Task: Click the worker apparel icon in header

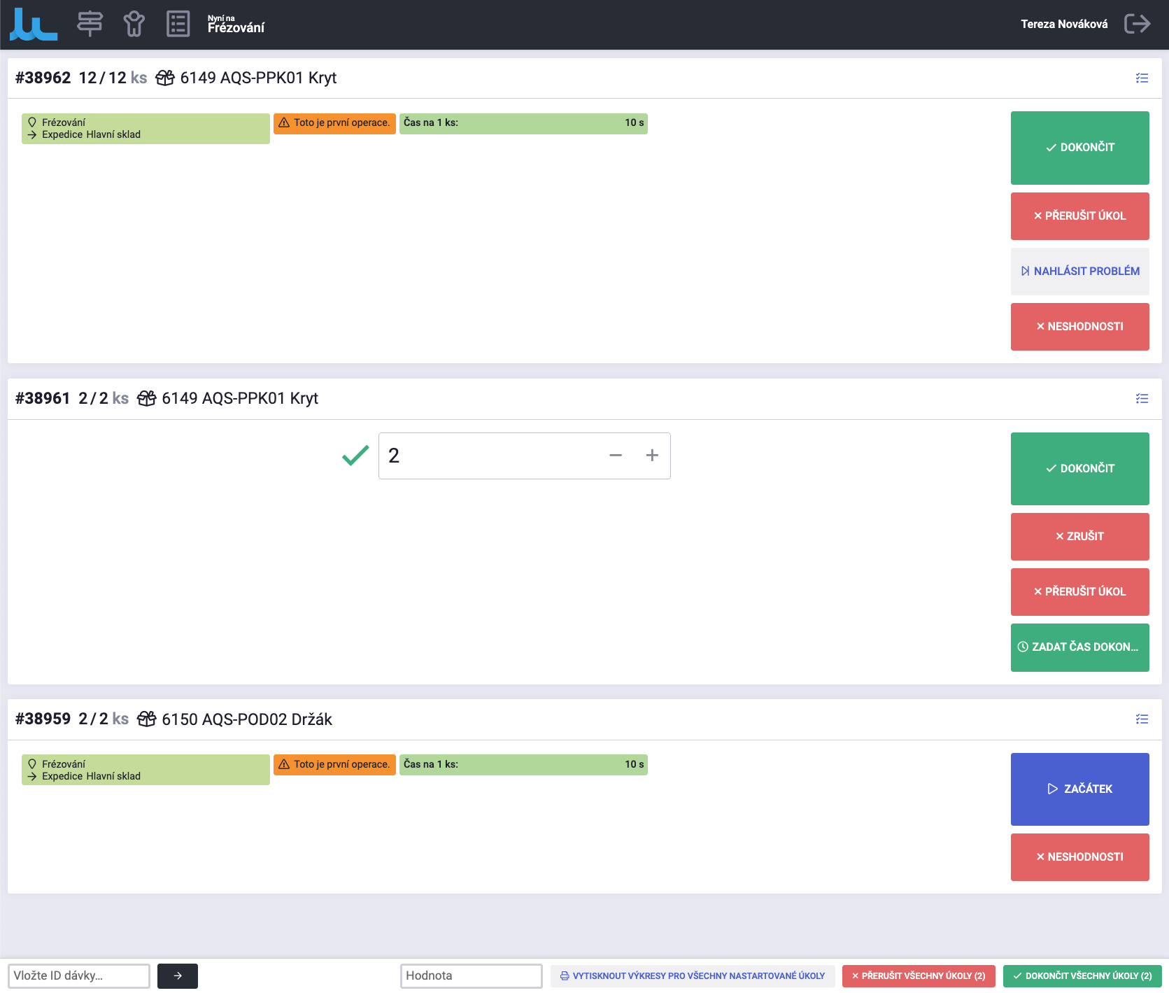Action: pyautogui.click(x=134, y=24)
